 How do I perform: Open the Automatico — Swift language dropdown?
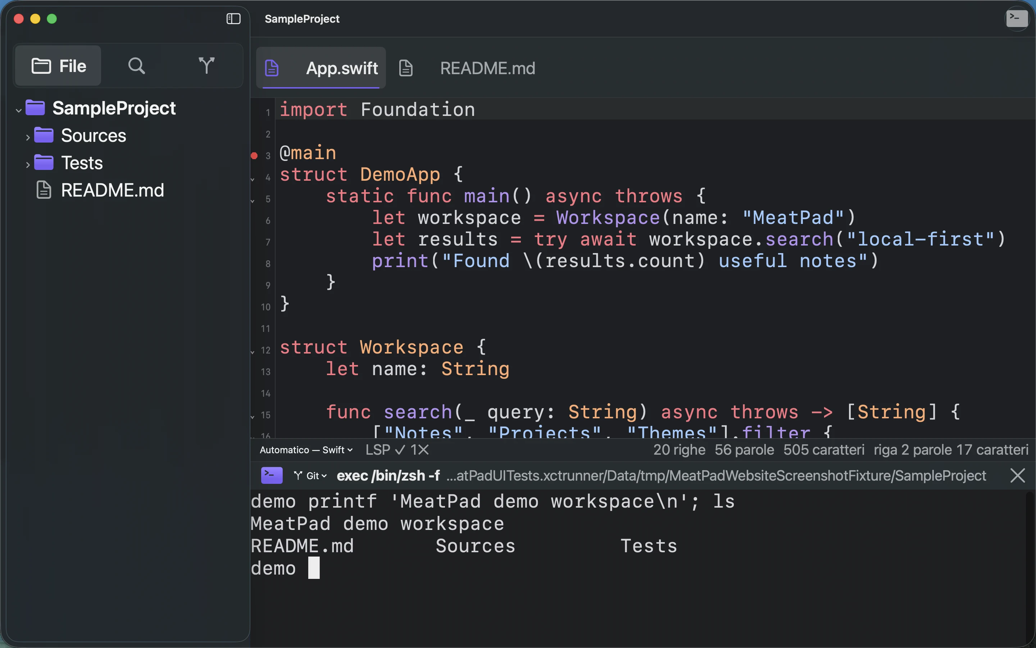[x=306, y=450]
